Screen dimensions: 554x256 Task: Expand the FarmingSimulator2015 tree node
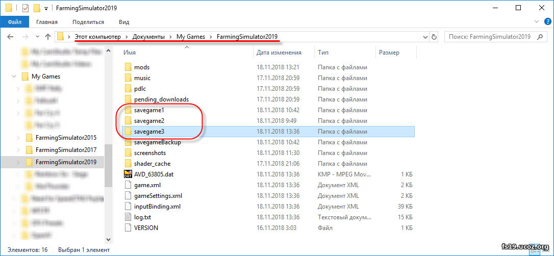pos(18,137)
